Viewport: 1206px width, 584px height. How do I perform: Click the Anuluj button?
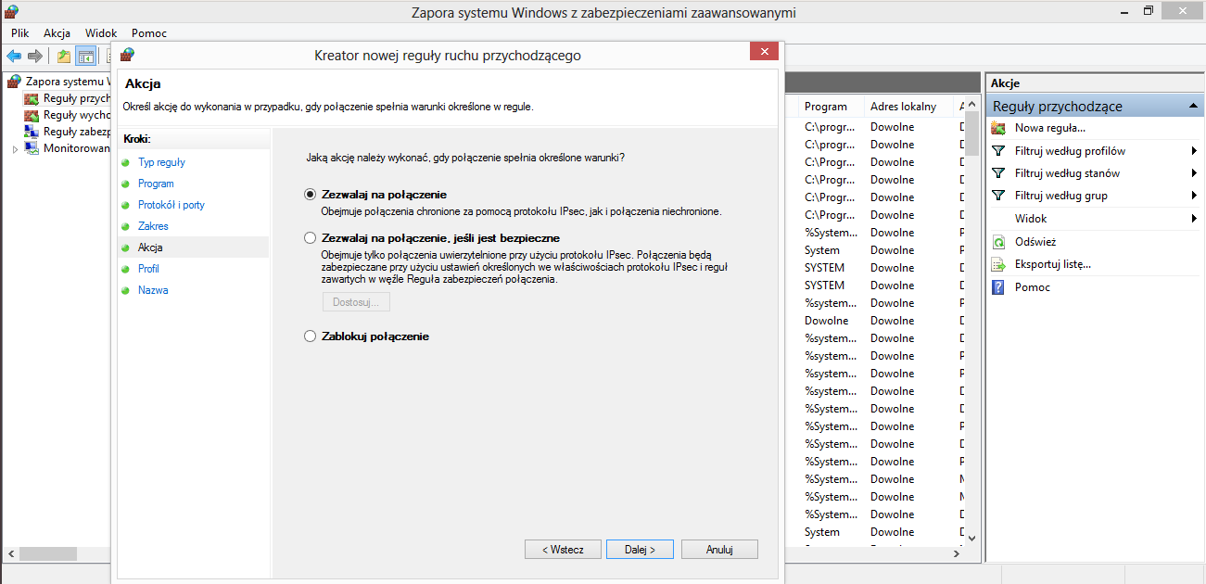[719, 550]
